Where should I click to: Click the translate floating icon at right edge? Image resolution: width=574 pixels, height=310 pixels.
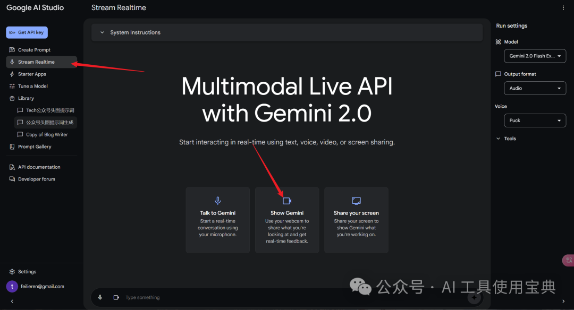(569, 260)
